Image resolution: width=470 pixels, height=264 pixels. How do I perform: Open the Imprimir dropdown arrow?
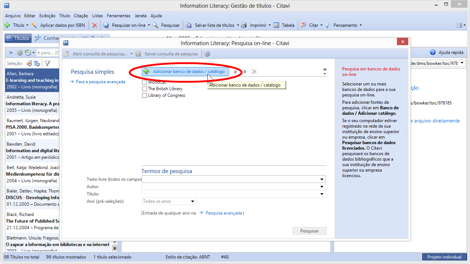270,25
